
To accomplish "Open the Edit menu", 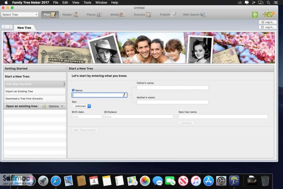I will coord(65,2).
